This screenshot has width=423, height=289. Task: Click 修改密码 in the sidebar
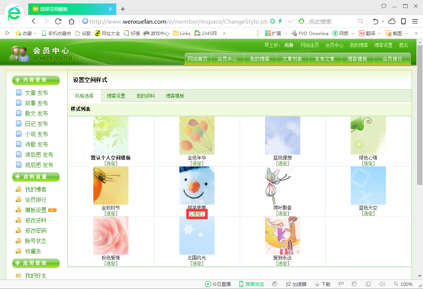tap(36, 231)
